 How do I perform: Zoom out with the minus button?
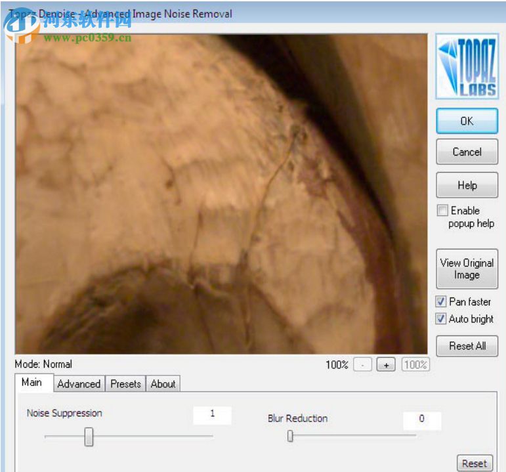tap(363, 365)
